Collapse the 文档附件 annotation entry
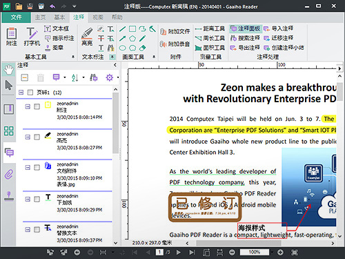345x259 pixels. coord(28,167)
